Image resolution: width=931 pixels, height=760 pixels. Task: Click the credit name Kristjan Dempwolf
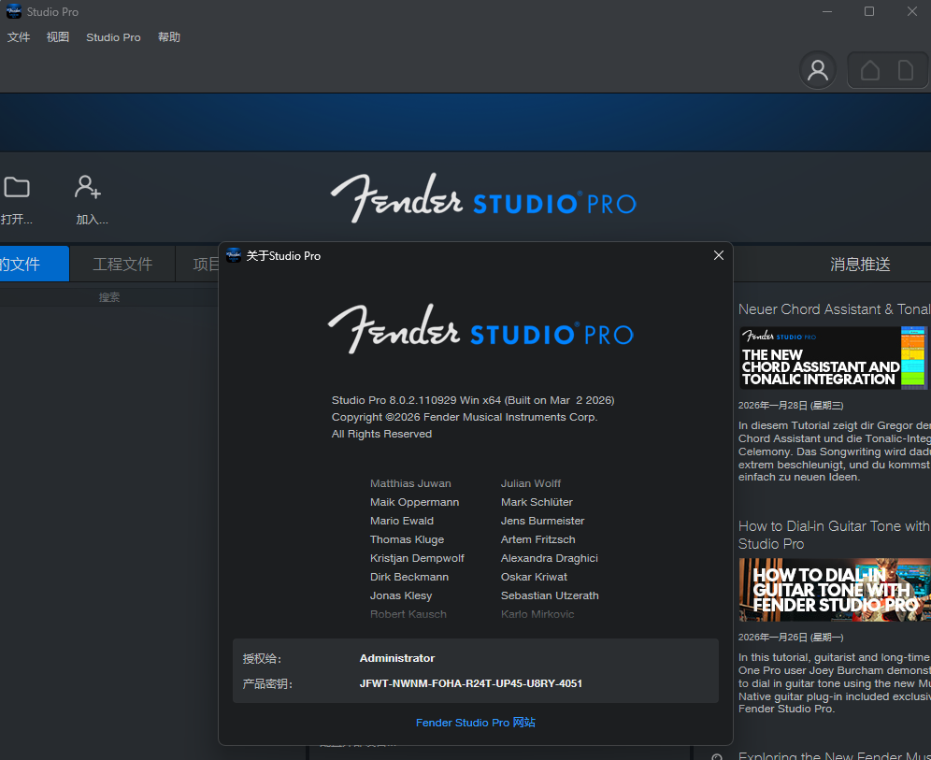click(x=417, y=558)
